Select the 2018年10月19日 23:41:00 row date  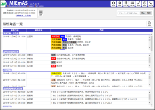[14, 62]
